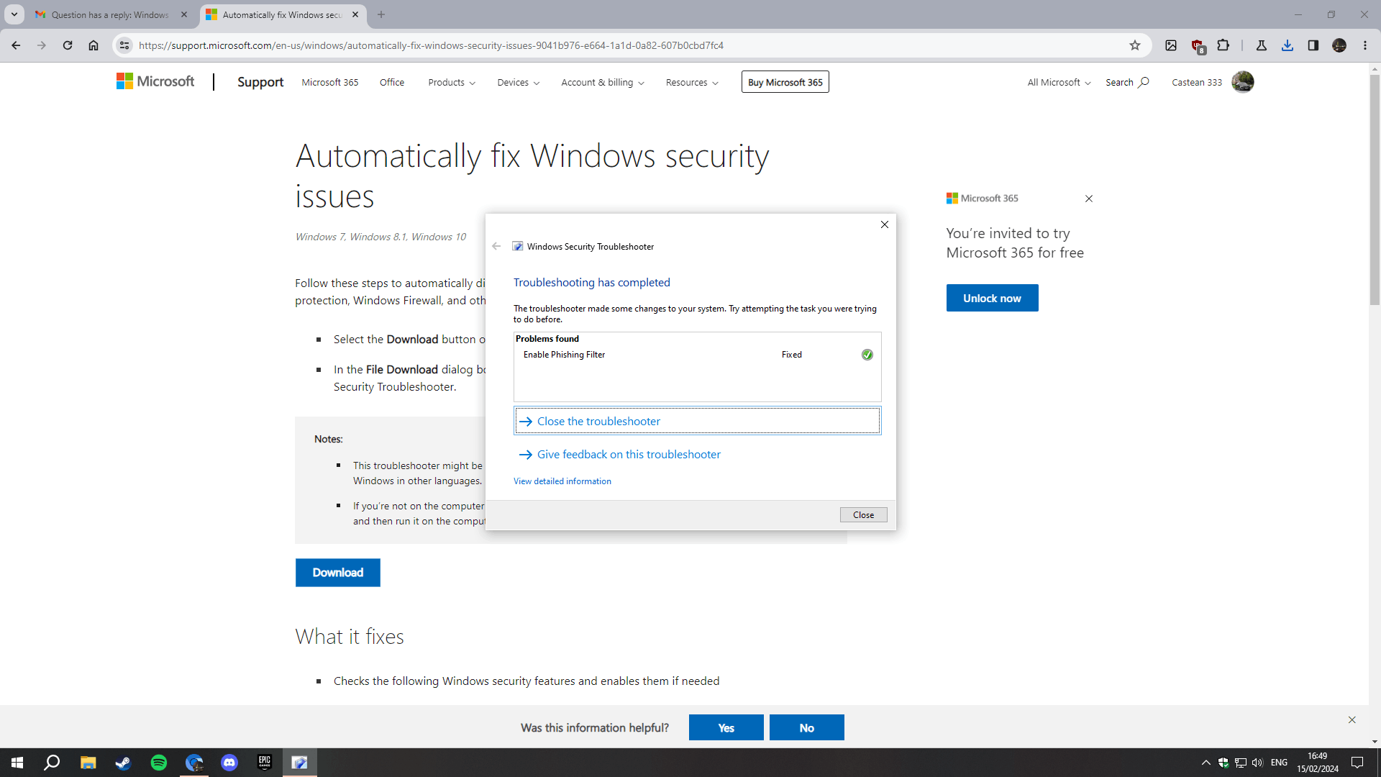Switch to the Gmail 'Question has a reply' tab
1381x777 pixels.
point(110,14)
